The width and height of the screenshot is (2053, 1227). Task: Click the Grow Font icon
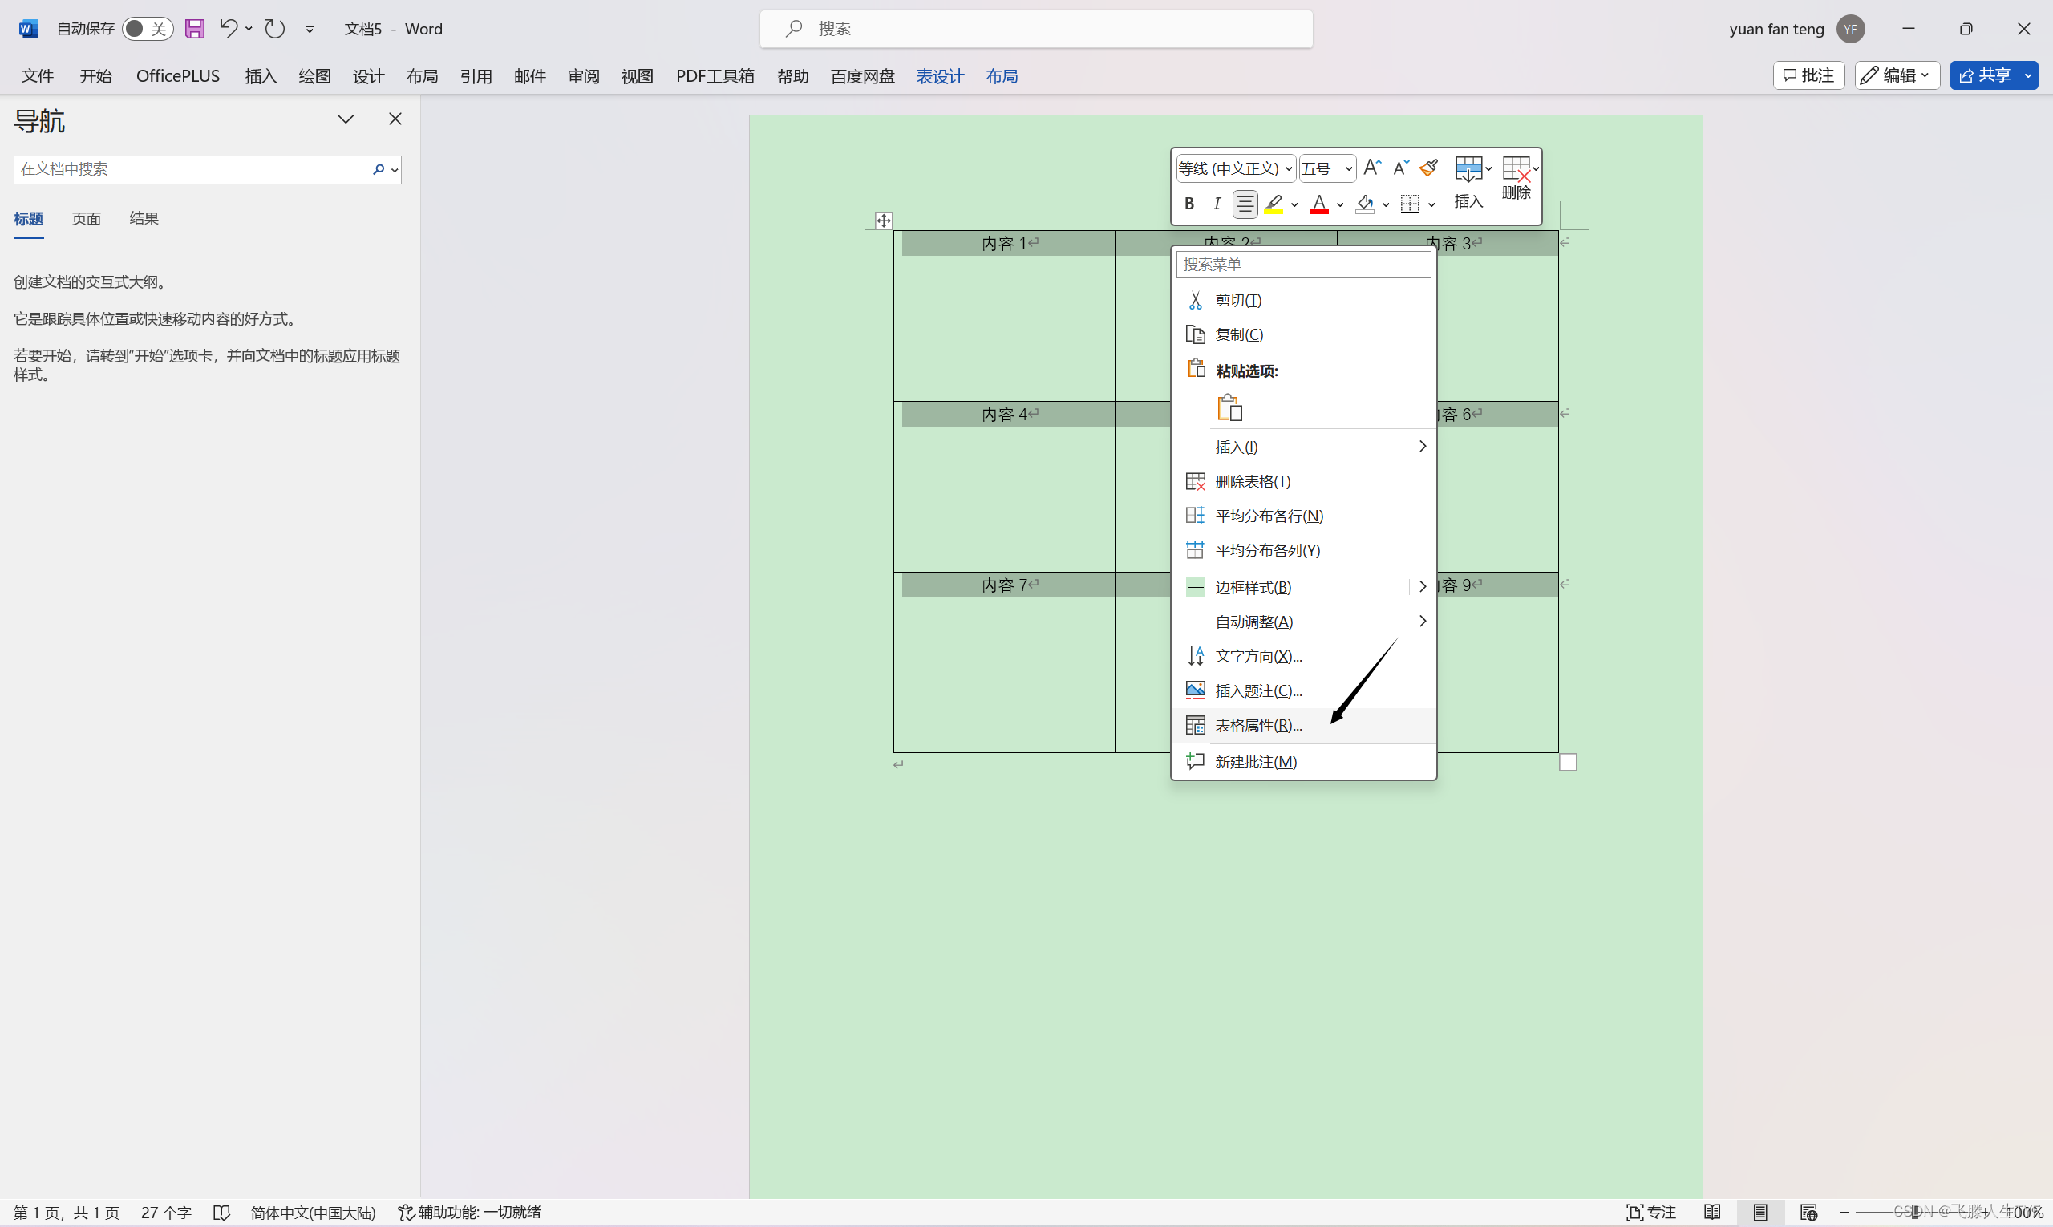pyautogui.click(x=1371, y=168)
